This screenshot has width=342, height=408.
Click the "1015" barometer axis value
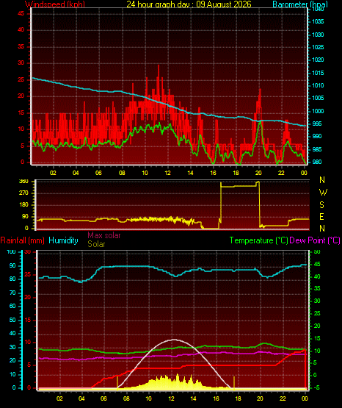(x=318, y=73)
